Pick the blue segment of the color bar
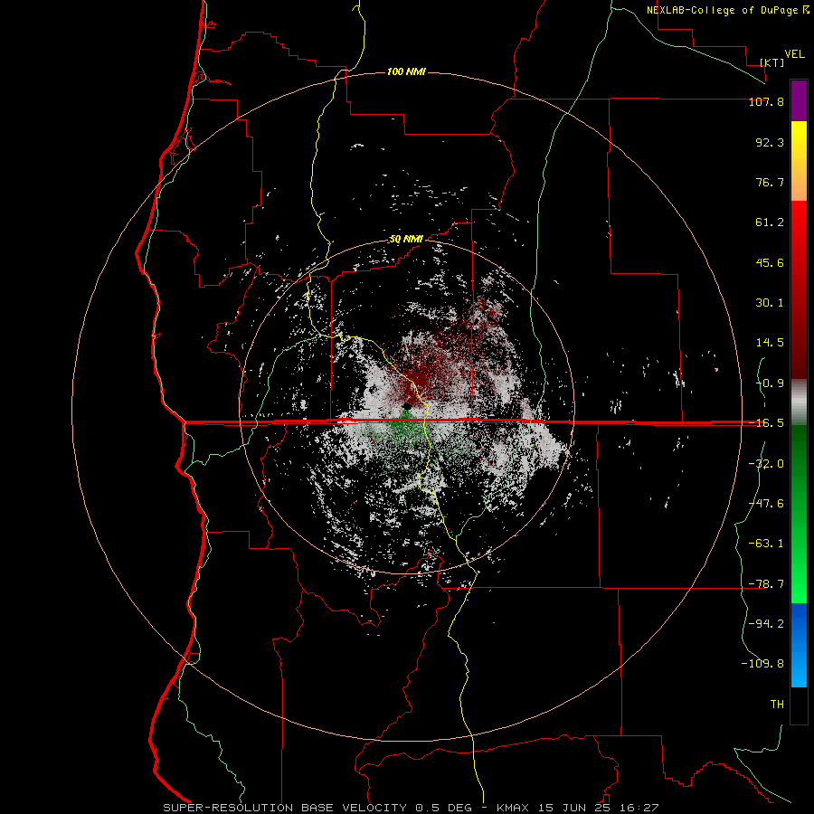 pos(799,645)
